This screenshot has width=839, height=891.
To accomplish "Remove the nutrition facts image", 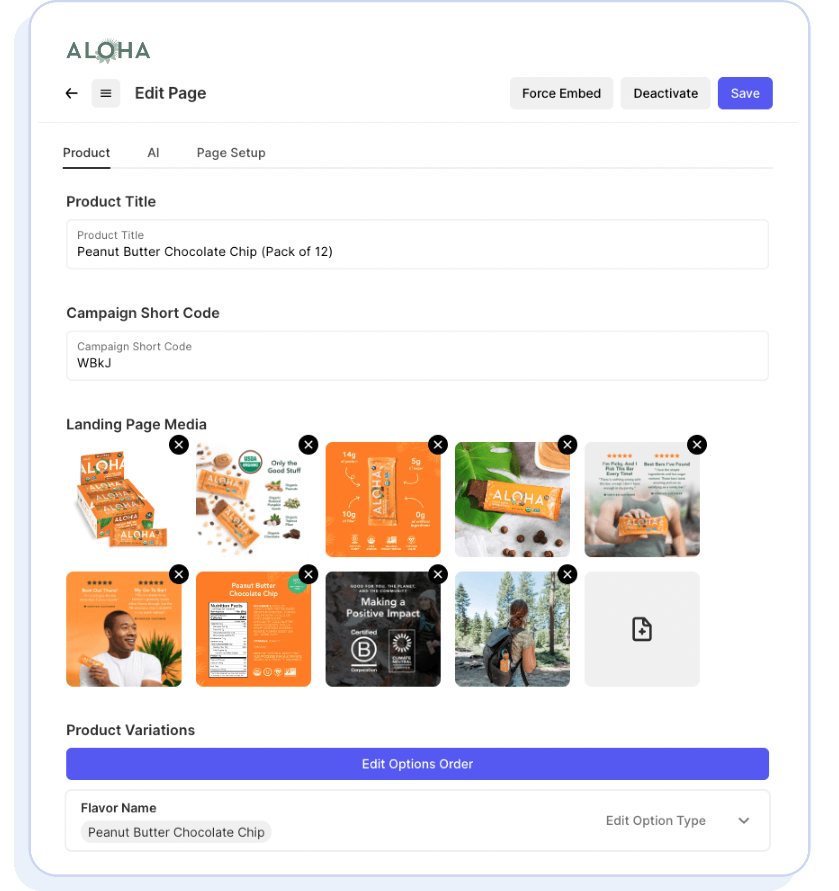I will point(309,574).
